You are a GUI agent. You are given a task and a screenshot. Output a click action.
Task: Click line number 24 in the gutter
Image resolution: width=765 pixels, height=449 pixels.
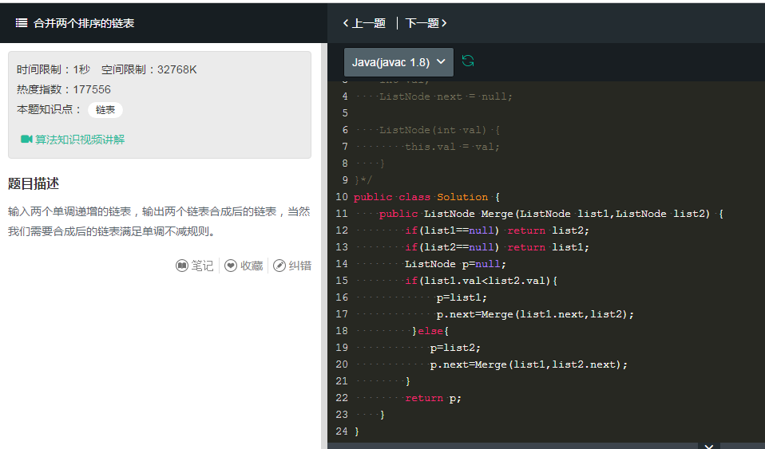pyautogui.click(x=342, y=431)
